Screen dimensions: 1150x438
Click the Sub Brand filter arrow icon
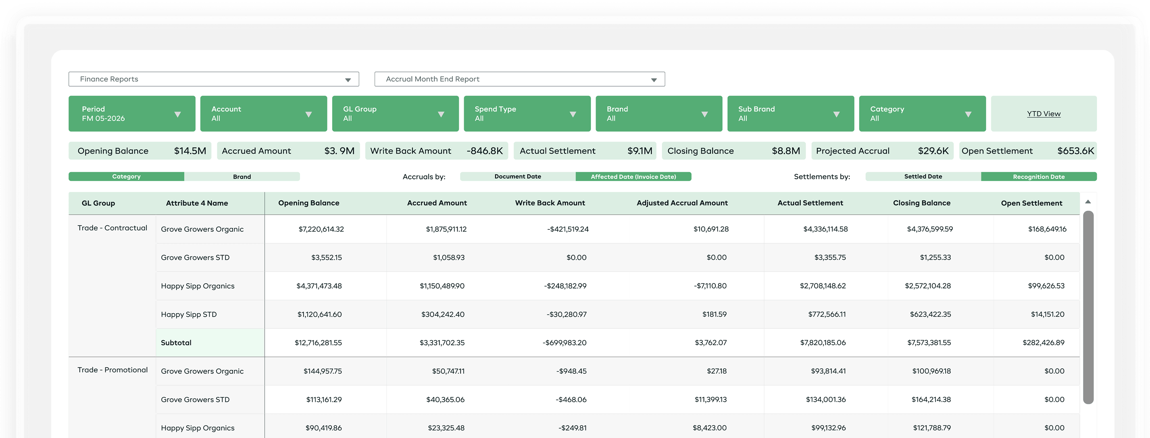[837, 114]
